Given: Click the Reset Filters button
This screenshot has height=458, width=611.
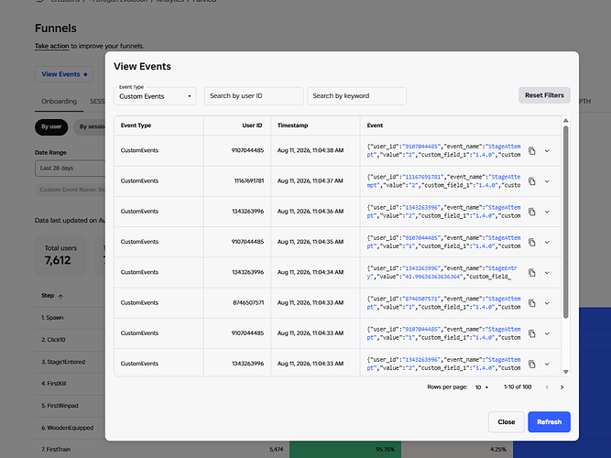Looking at the screenshot, I should 544,95.
